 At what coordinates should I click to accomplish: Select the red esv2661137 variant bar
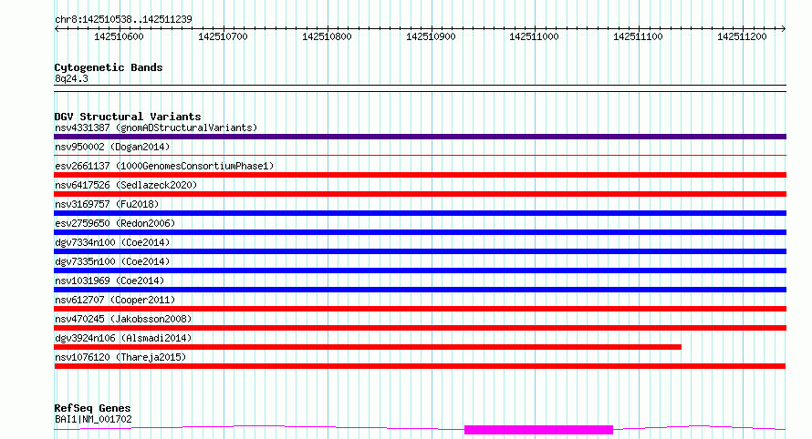420,175
